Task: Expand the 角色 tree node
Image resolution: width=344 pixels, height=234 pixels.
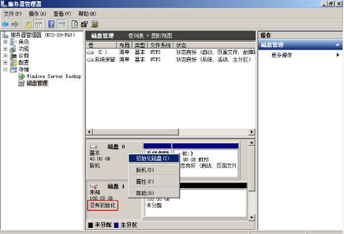Action: tap(5, 42)
